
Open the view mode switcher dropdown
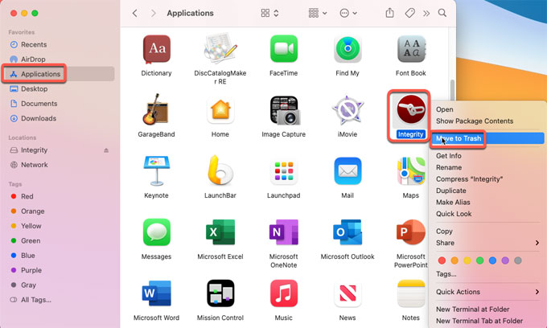[270, 14]
